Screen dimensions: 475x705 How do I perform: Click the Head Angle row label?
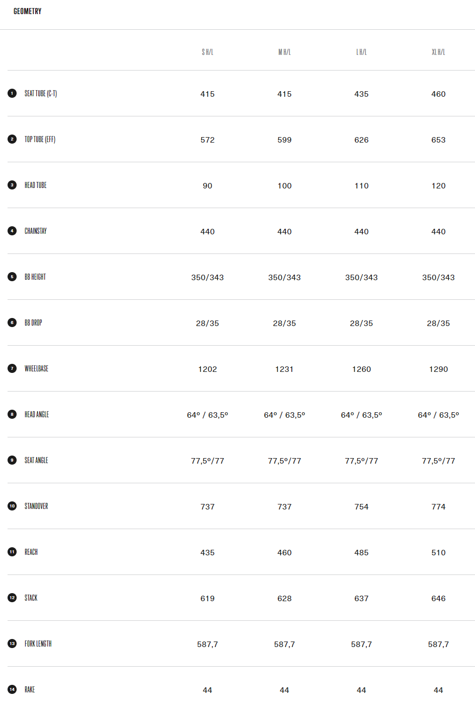[x=37, y=414]
